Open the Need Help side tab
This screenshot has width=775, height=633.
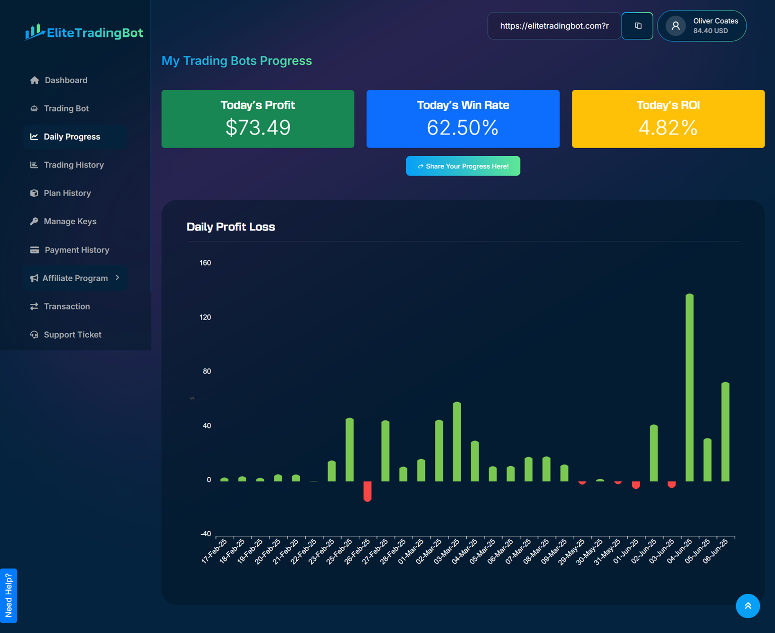[9, 595]
